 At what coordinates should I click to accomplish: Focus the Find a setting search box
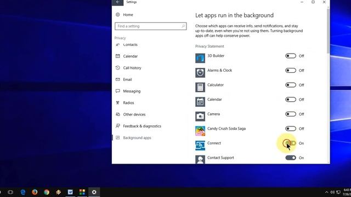coord(150,26)
